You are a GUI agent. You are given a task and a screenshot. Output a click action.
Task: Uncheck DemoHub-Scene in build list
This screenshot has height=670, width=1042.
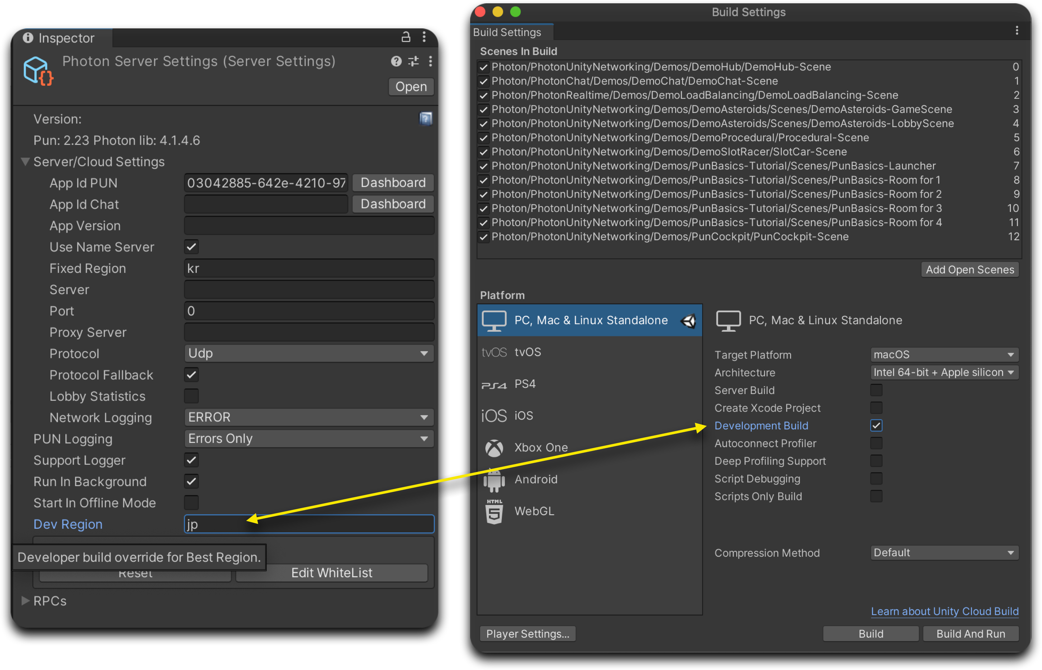pos(483,67)
